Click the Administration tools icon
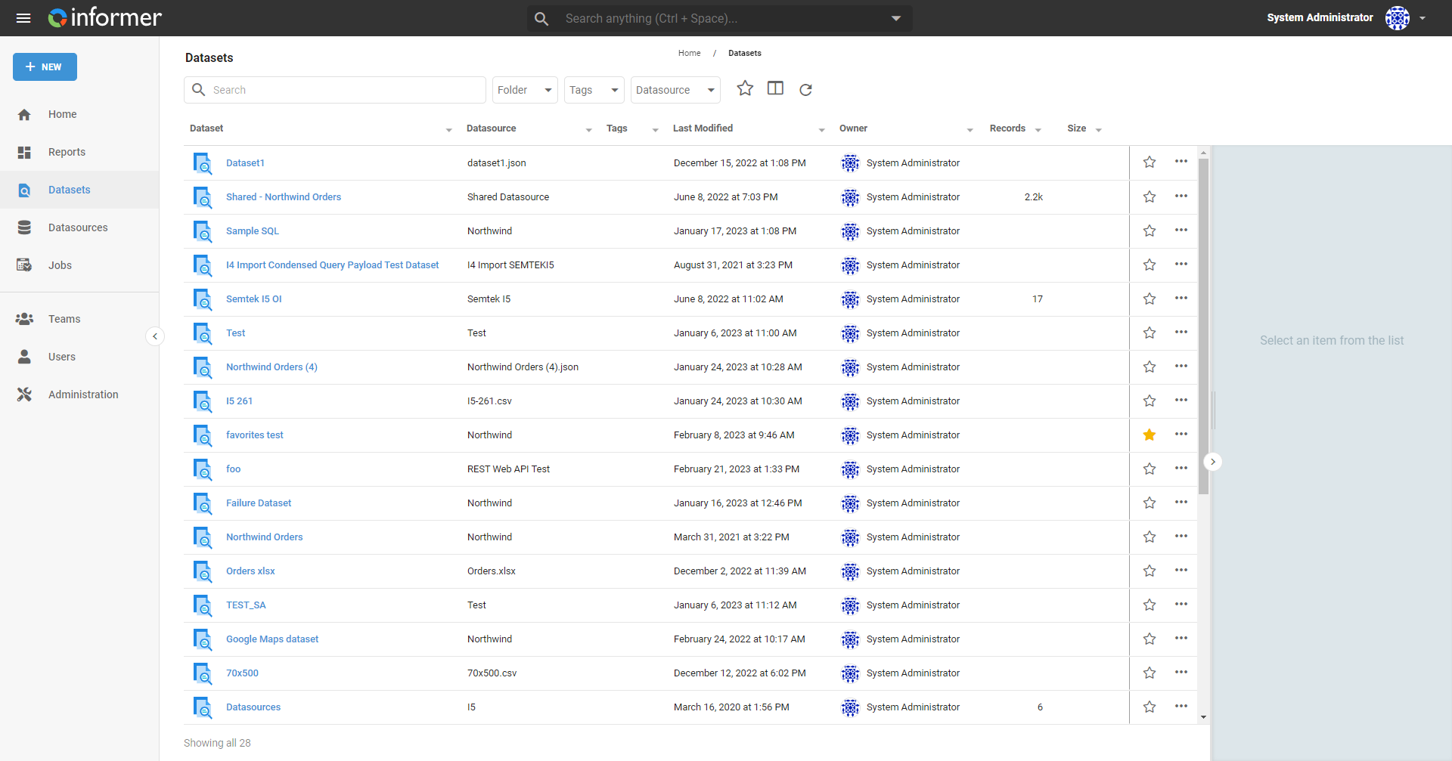The image size is (1452, 761). [x=24, y=394]
